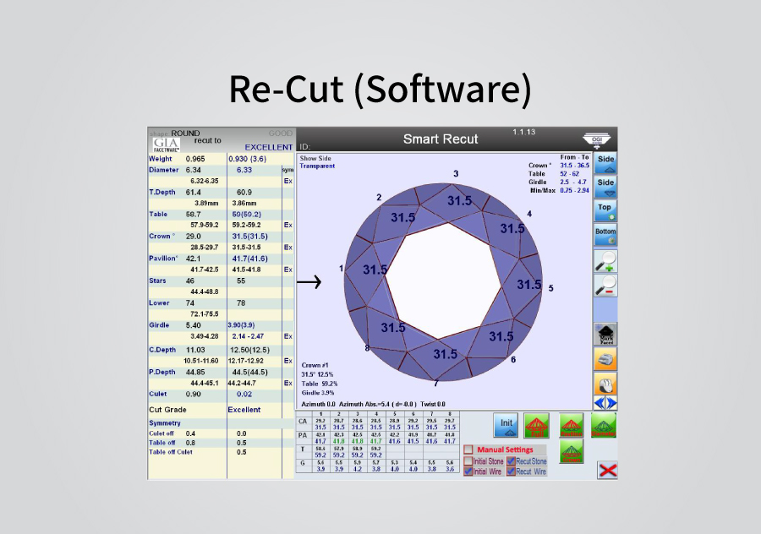The image size is (761, 534).
Task: Toggle the Initial Wire checkbox
Action: tap(469, 471)
